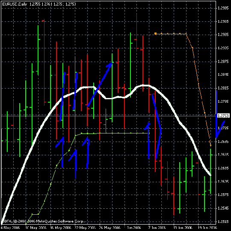Select the descending orange indicator line segment

198,89
